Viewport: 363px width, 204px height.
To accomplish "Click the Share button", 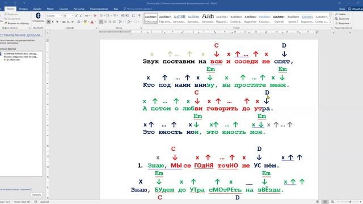I will coord(356,9).
